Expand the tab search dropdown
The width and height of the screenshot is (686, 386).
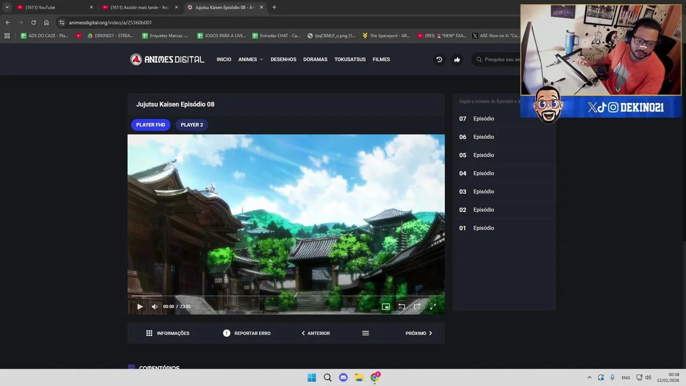(7, 8)
